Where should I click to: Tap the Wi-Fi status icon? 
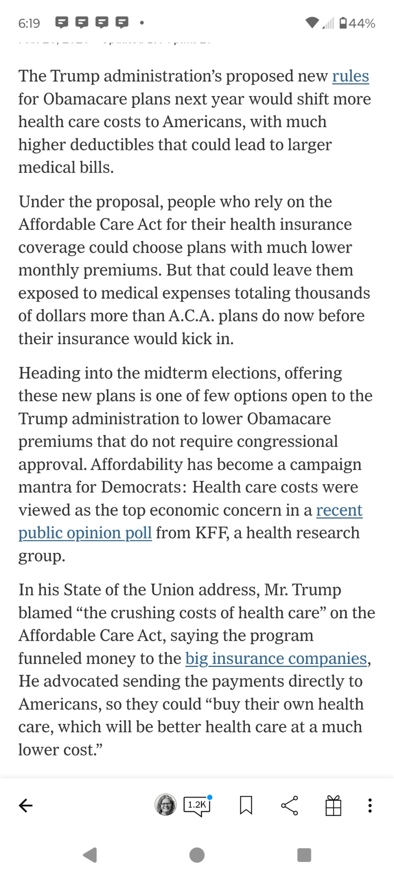[312, 23]
